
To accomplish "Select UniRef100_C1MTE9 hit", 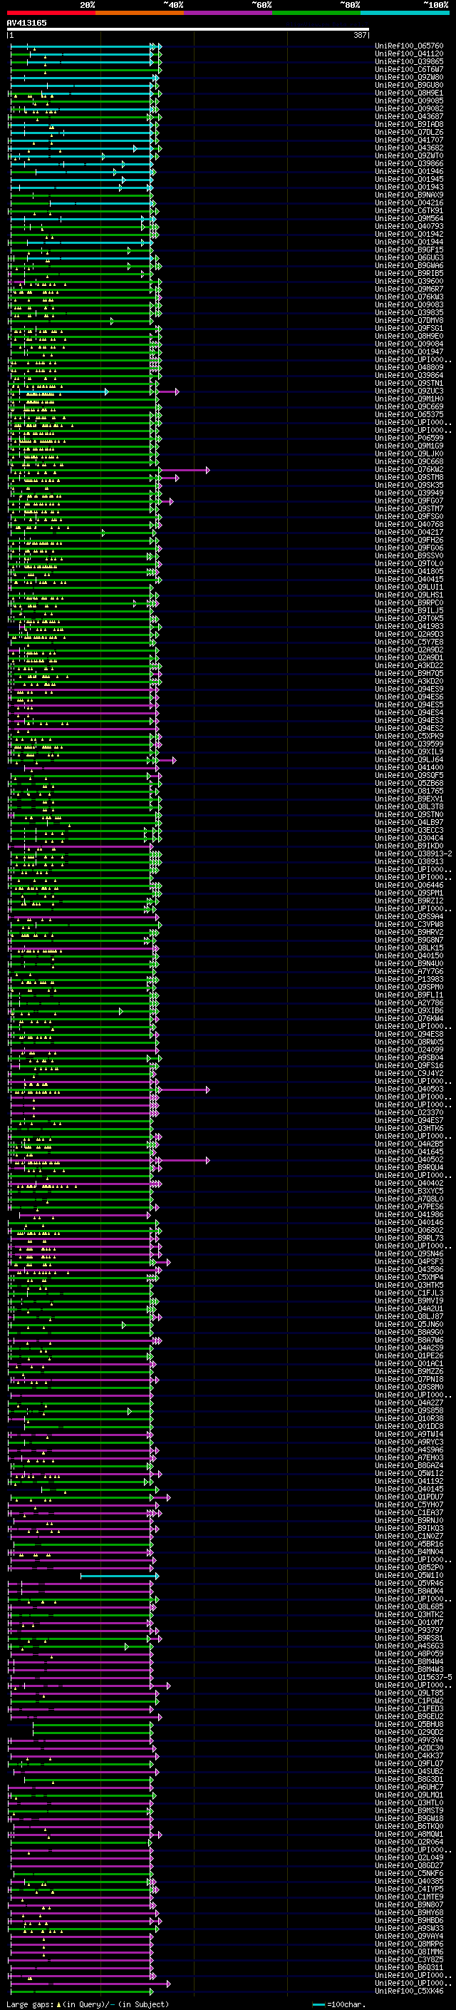I will [409, 1897].
